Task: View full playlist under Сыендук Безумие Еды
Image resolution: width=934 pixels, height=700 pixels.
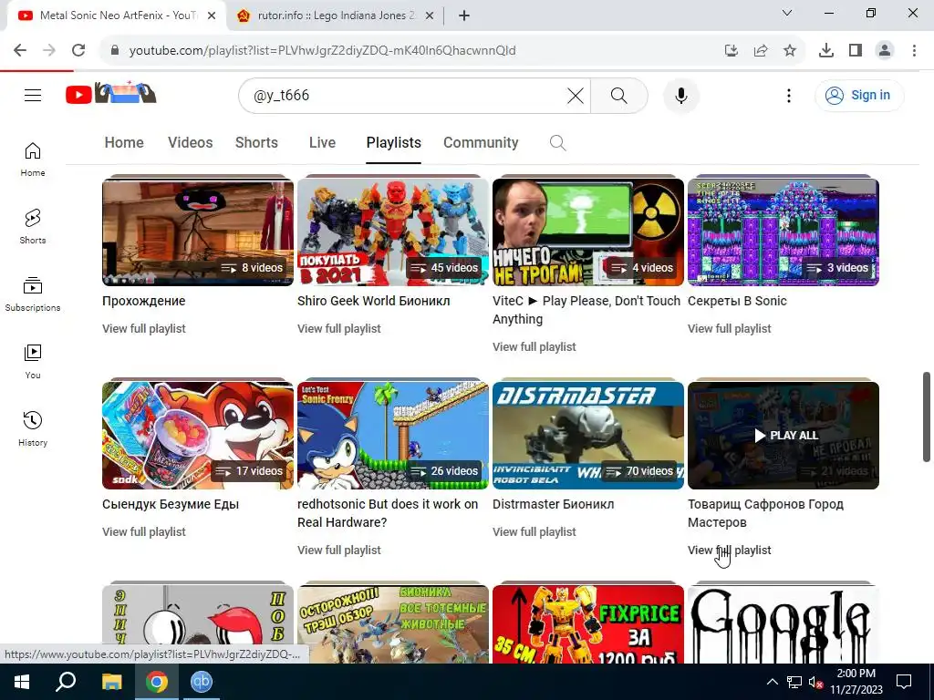Action: point(143,531)
